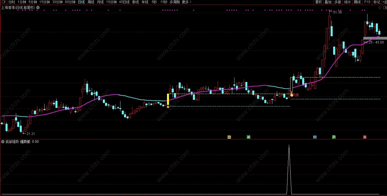Click the gray price range bar

(x=375, y=38)
